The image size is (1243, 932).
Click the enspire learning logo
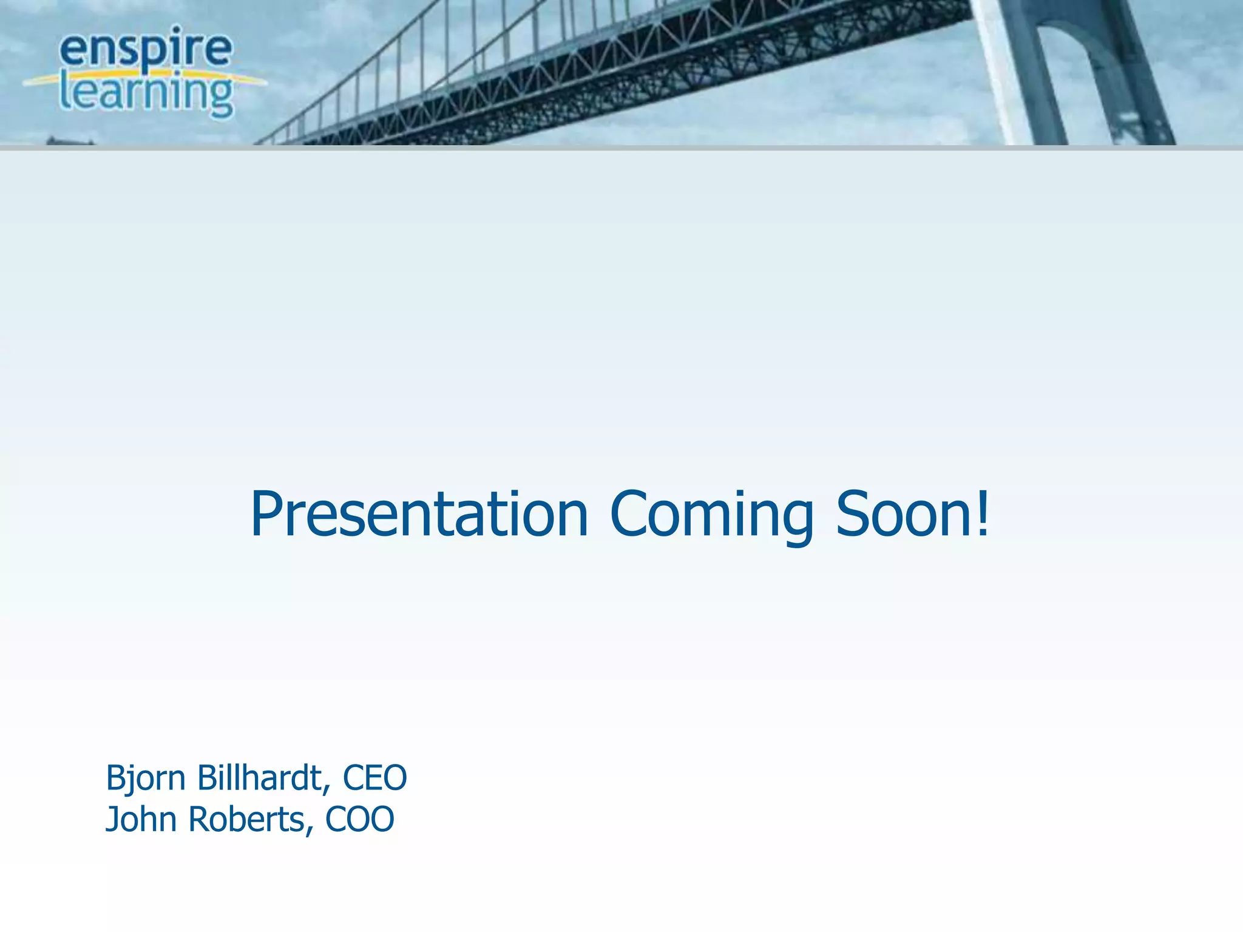coord(146,72)
